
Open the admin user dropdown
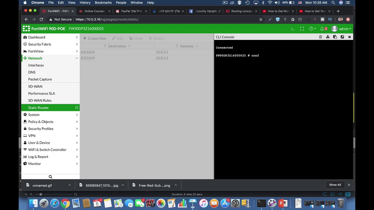(341, 29)
